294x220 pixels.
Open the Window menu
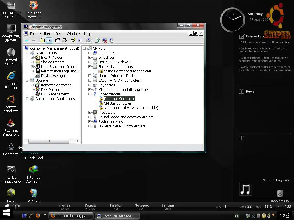(73, 34)
